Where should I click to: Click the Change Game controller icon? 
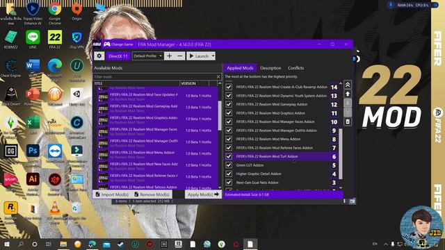[x=106, y=44]
